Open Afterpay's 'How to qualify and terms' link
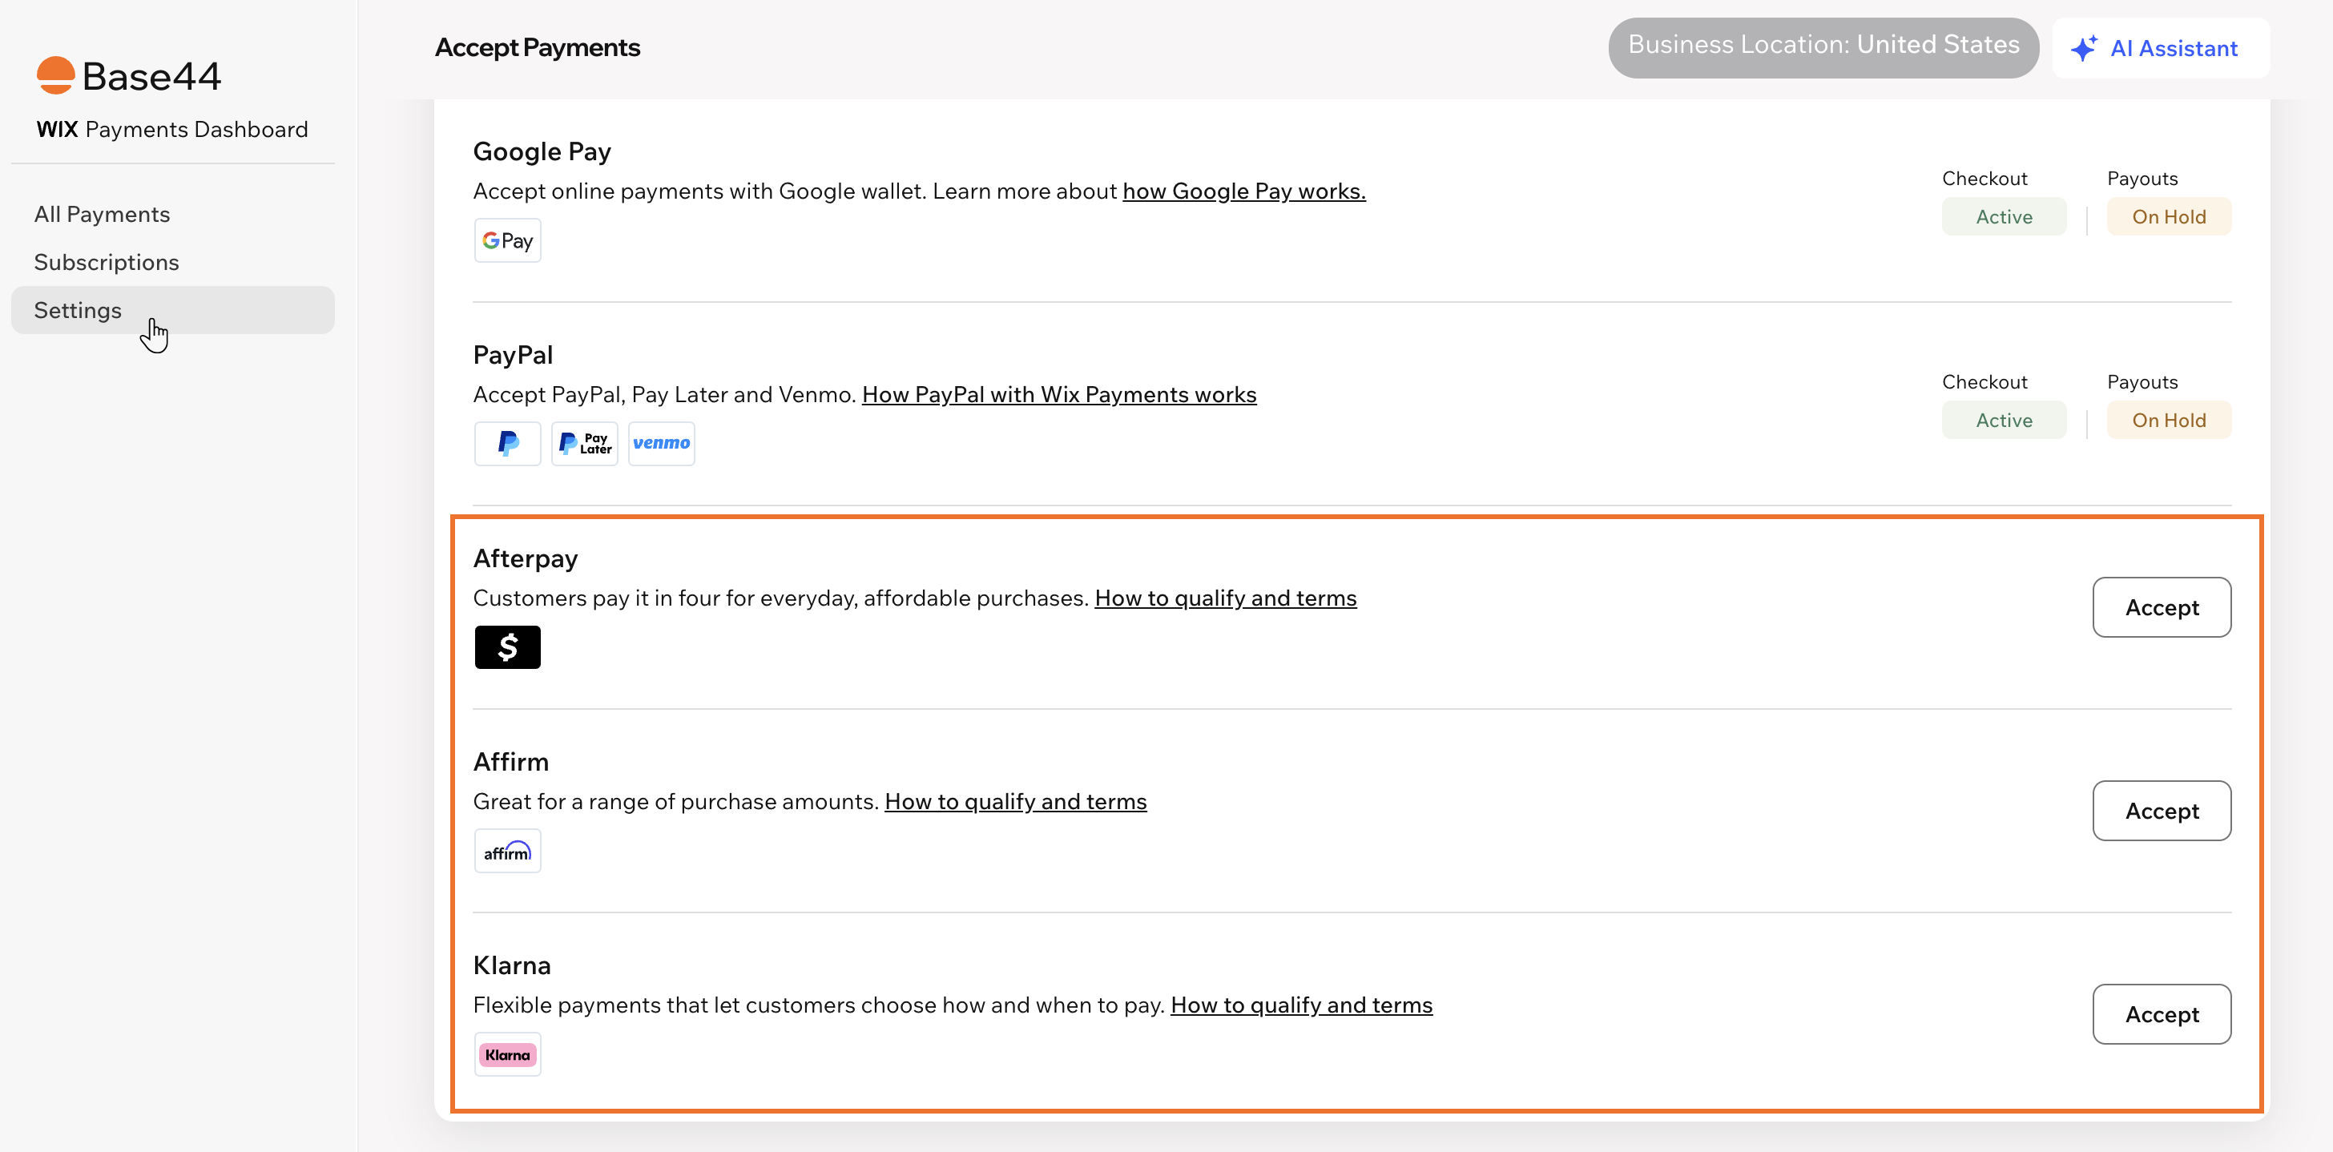The width and height of the screenshot is (2333, 1152). click(1225, 598)
